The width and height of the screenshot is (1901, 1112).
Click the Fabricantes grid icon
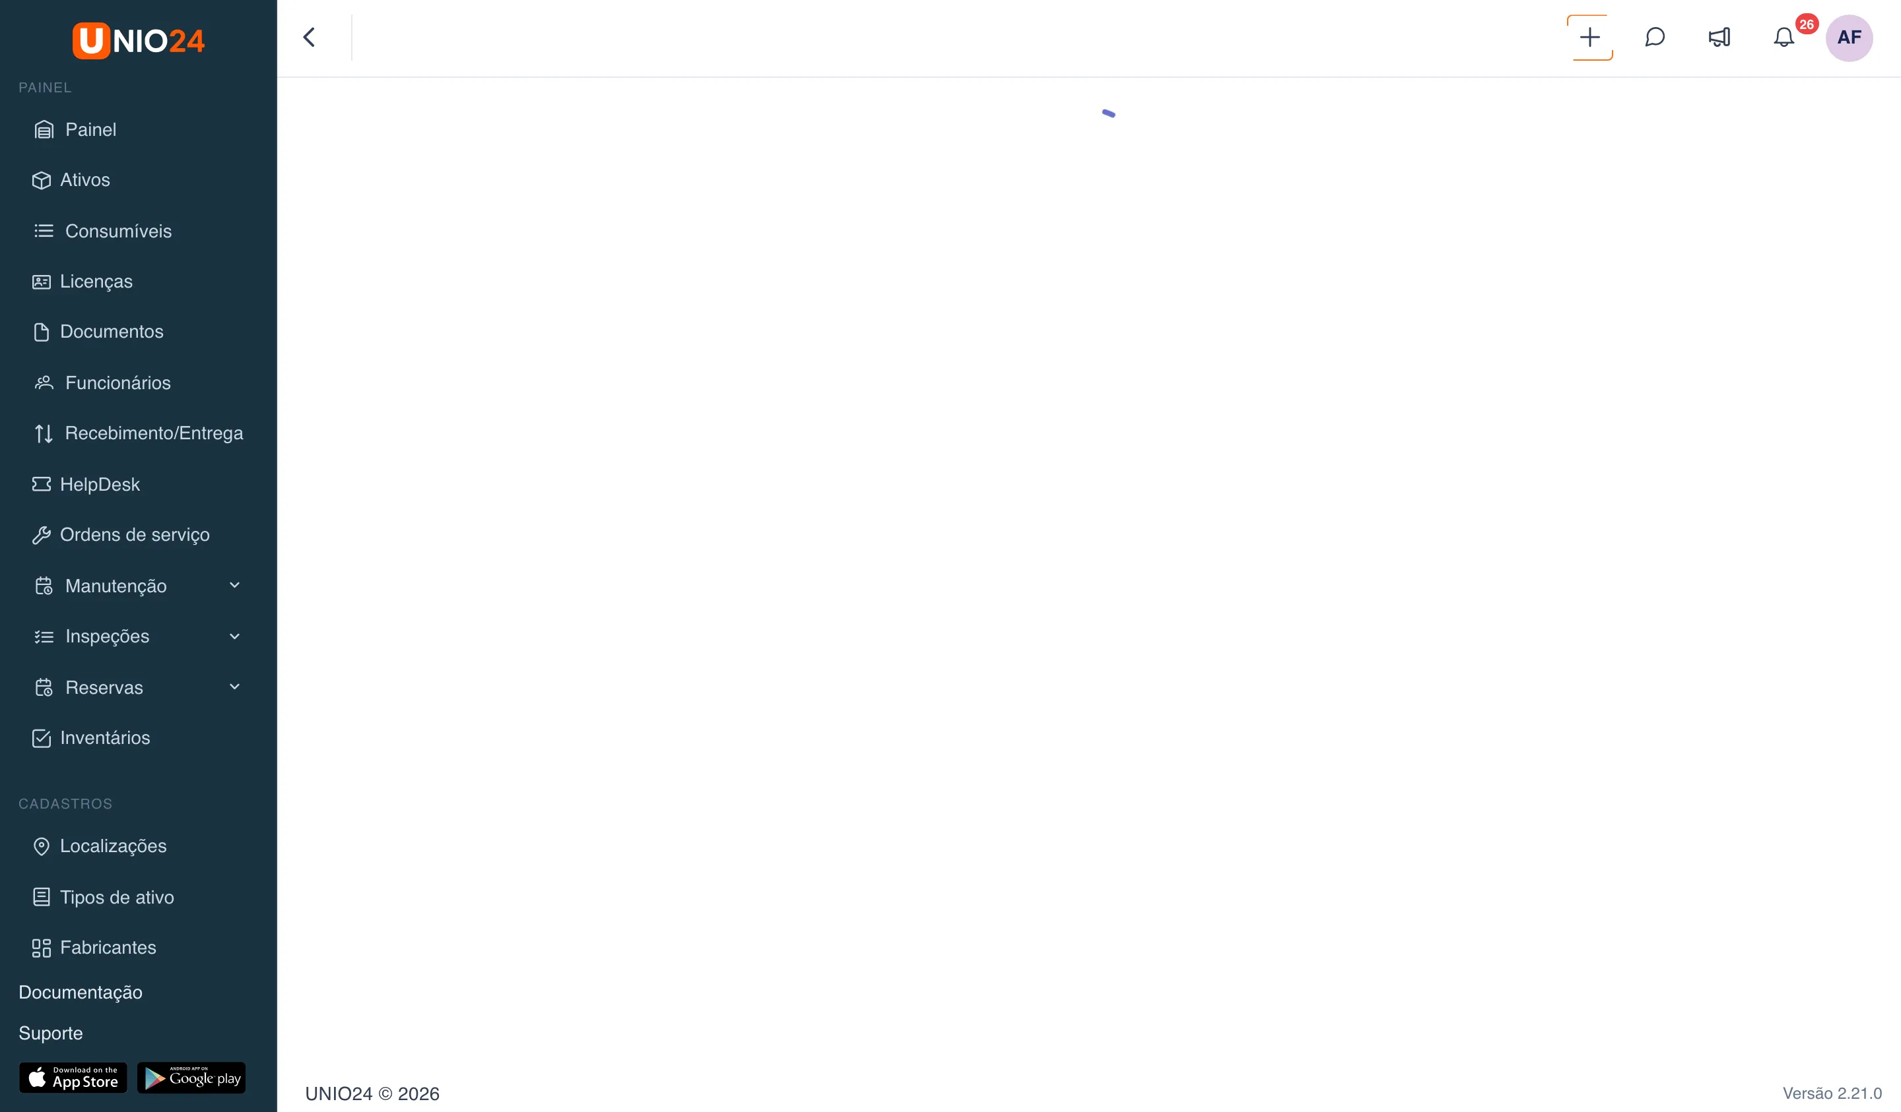[42, 948]
